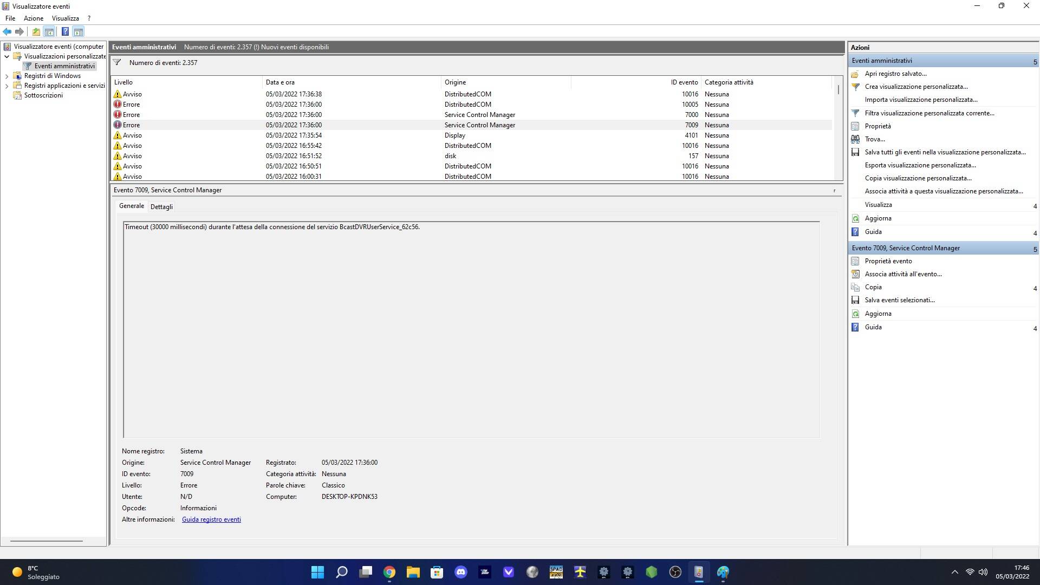Open saved log via Apri registro salvato
This screenshot has height=585, width=1040.
coord(895,74)
